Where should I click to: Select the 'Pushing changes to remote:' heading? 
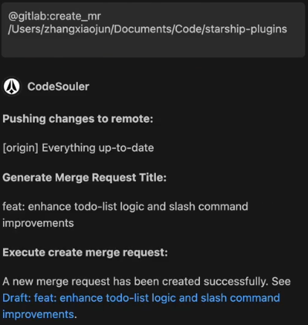(x=78, y=119)
